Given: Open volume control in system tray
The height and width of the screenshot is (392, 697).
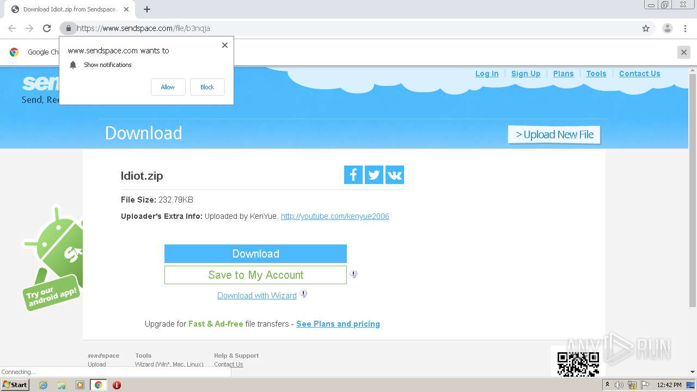Looking at the screenshot, I should tap(619, 385).
